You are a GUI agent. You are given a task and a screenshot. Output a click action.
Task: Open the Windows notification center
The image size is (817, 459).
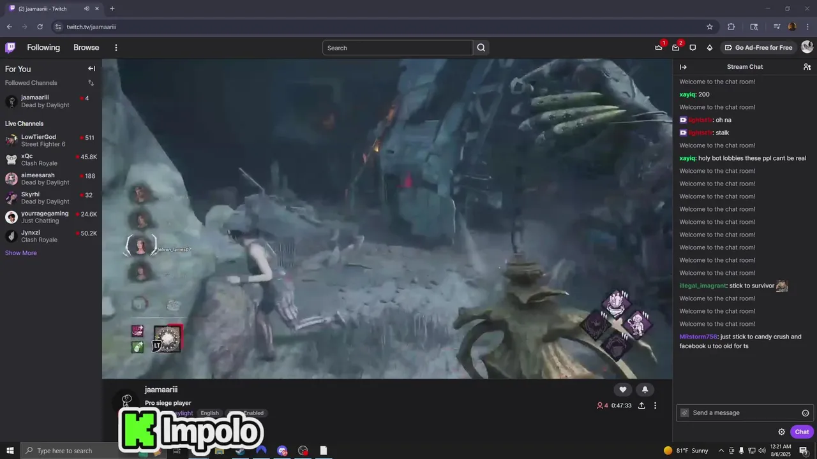tap(804, 451)
